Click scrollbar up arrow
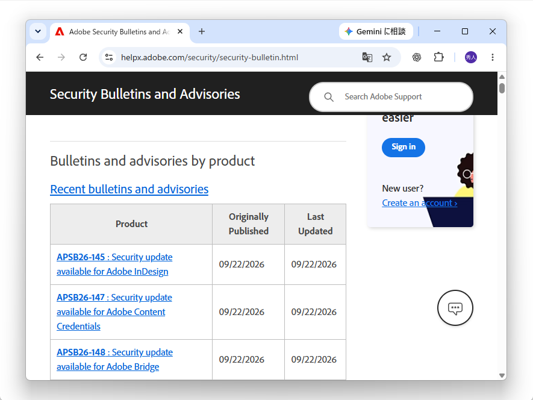The image size is (533, 400). [502, 77]
